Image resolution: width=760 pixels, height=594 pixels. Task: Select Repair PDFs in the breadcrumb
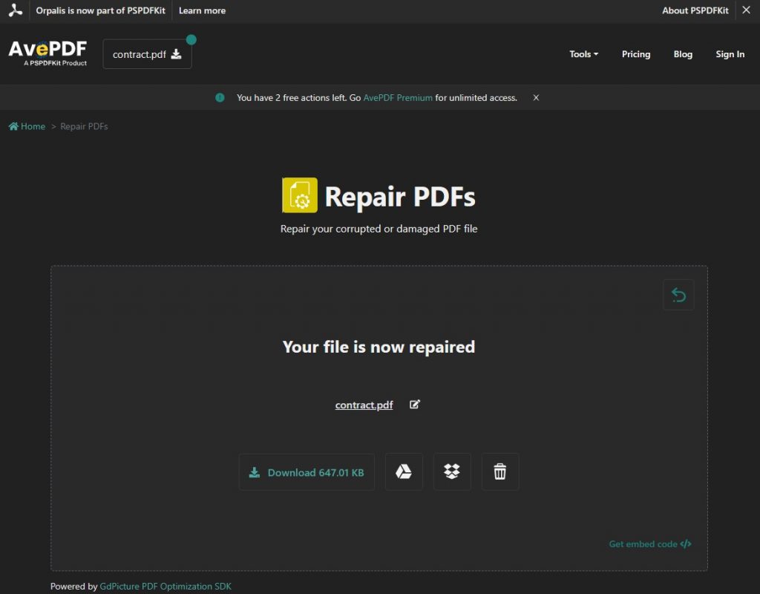pyautogui.click(x=83, y=126)
